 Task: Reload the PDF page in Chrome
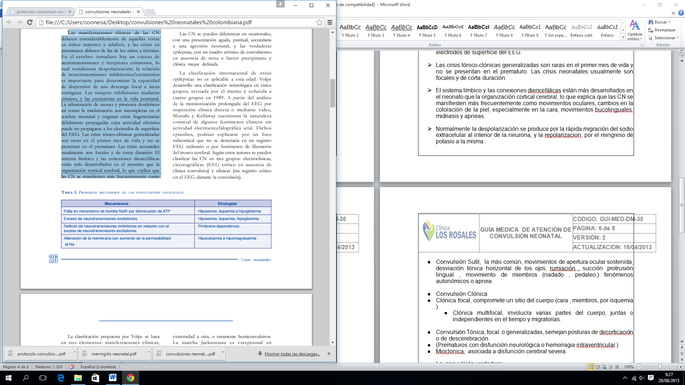click(30, 22)
